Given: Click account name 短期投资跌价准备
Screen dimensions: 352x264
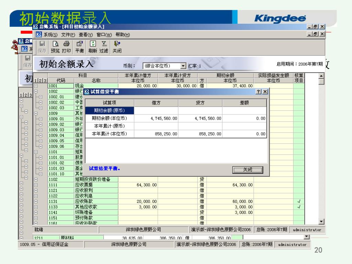Looking at the screenshot, I should (93, 179).
